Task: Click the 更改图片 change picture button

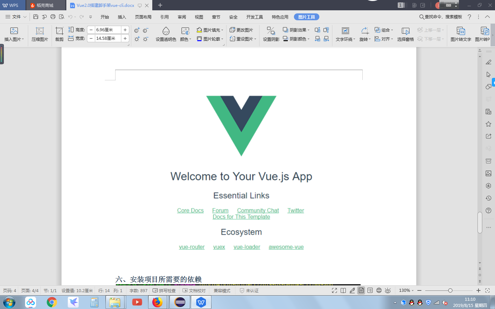Action: tap(241, 30)
